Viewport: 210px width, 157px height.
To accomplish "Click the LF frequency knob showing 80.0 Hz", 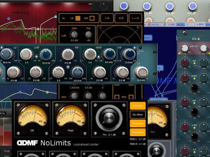I will pyautogui.click(x=7, y=54).
